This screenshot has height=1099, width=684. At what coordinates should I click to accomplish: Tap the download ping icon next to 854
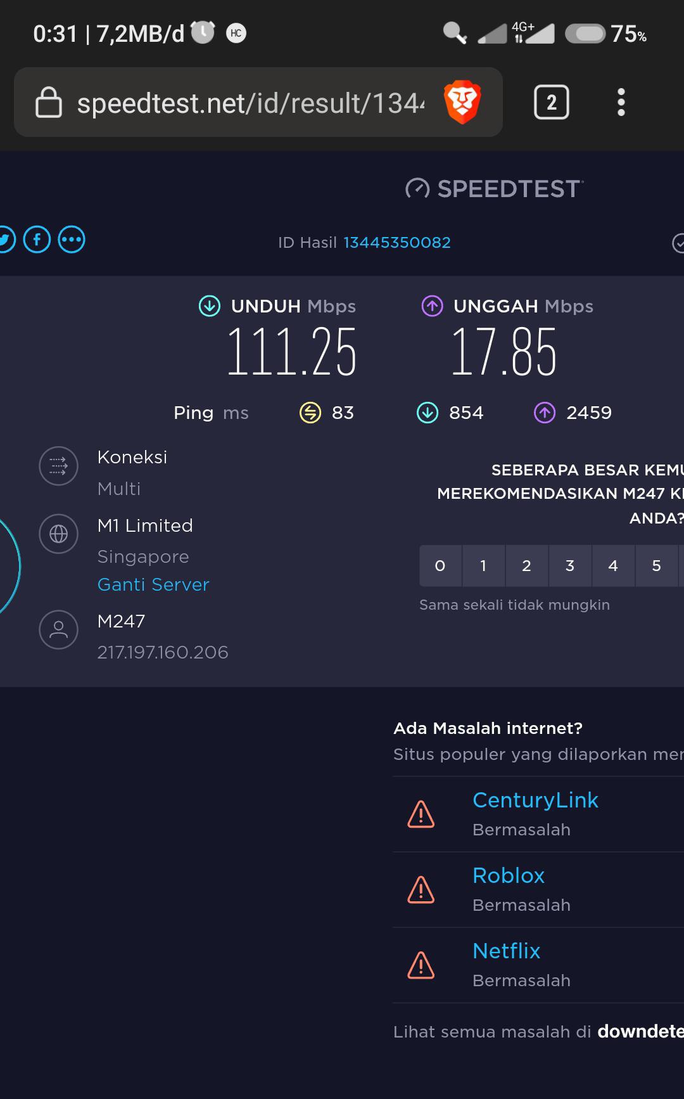point(427,413)
